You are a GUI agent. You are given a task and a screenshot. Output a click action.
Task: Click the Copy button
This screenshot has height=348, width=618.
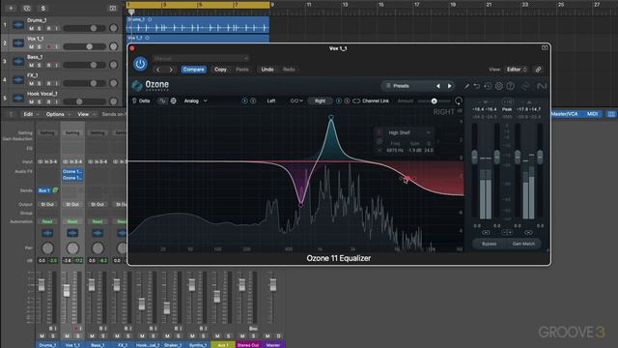[x=220, y=70]
